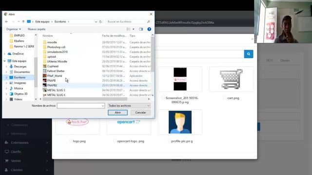Screen dimensions: 312x175
Task: Select the profile-pic.png thumbnail
Action: (x=180, y=122)
